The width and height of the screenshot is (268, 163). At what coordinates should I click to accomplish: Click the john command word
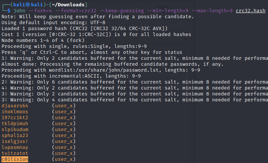(x=19, y=11)
